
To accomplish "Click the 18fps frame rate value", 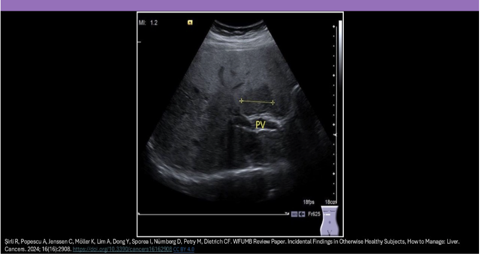I will point(309,202).
